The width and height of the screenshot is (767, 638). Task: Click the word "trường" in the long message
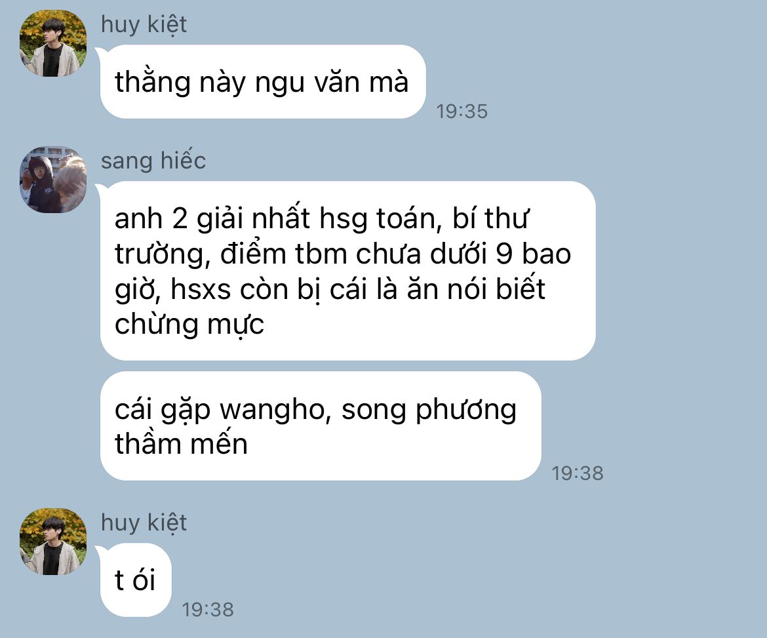163,255
